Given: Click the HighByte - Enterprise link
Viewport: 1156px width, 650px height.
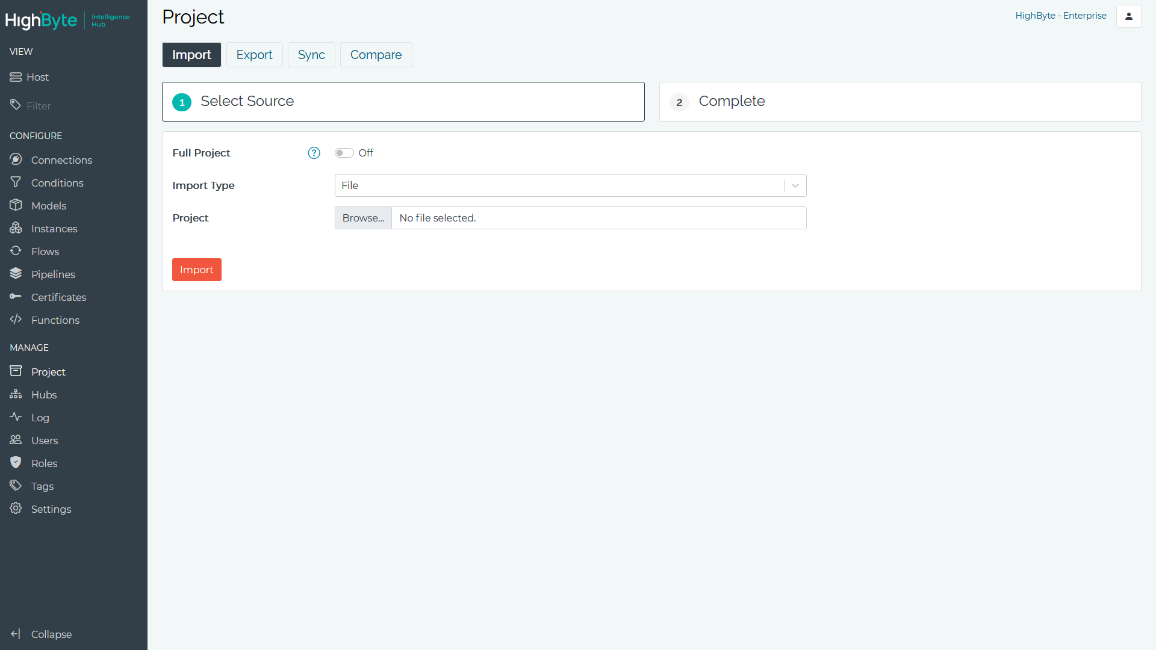Looking at the screenshot, I should [x=1061, y=16].
